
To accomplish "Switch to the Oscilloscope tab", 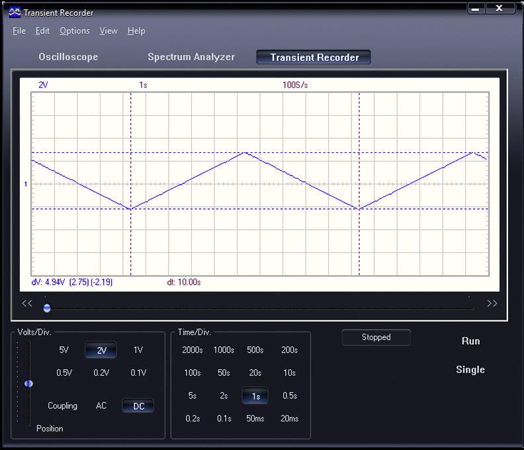I will 68,58.
